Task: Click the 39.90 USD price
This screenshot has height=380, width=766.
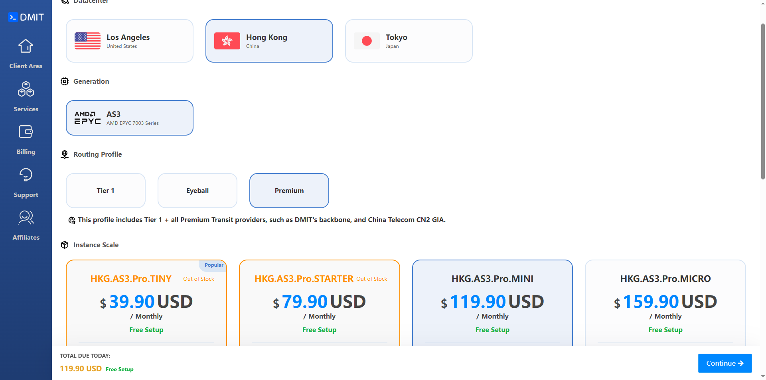Action: (x=146, y=302)
